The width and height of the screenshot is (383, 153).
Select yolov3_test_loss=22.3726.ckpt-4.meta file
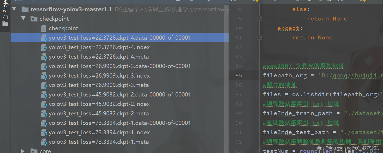99,57
